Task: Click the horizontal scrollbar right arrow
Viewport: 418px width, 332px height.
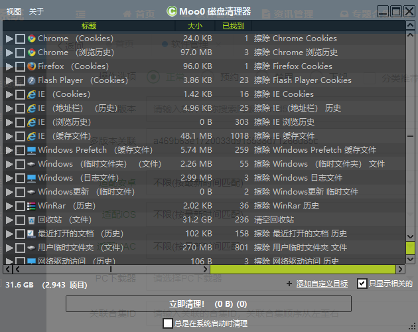Action: click(x=400, y=270)
